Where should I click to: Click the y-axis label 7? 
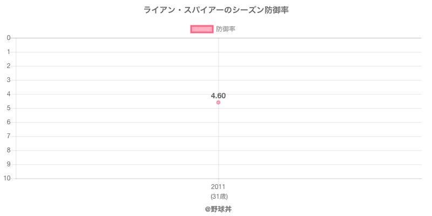click(9, 137)
